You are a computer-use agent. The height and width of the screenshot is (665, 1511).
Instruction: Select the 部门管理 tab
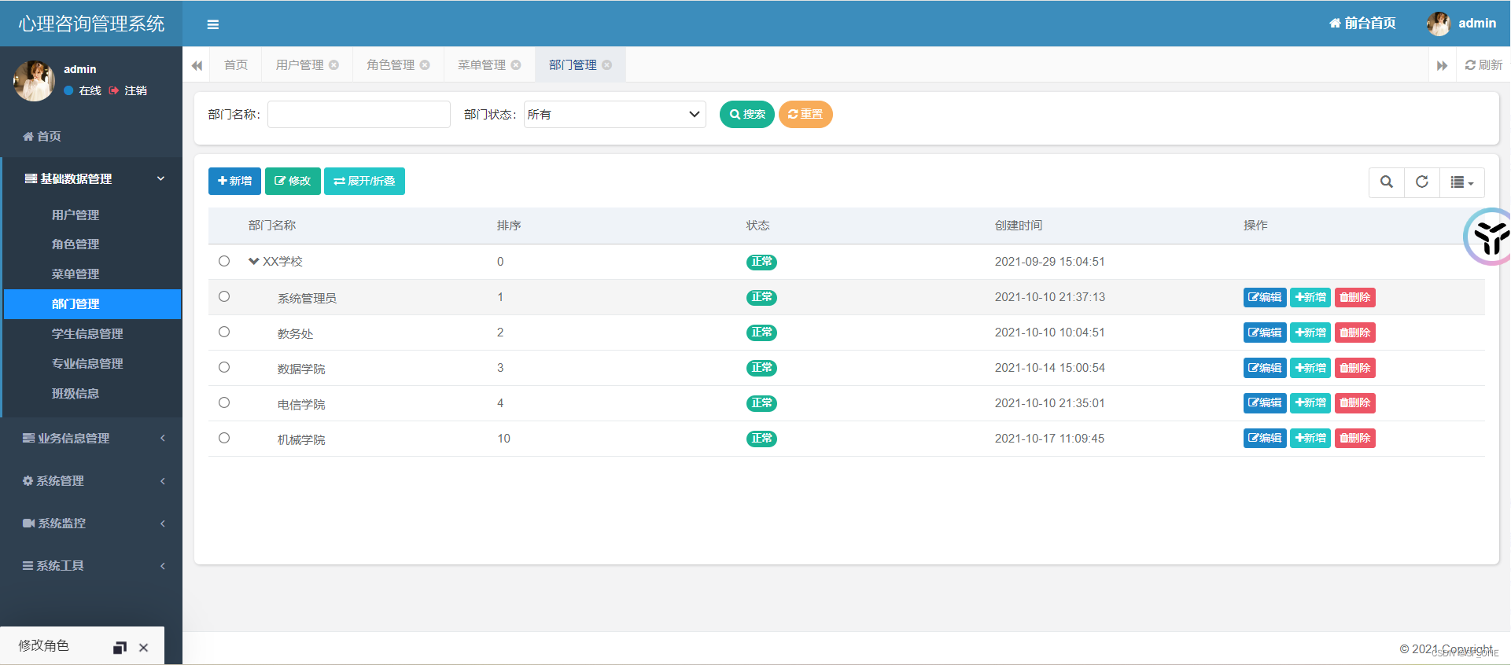[x=573, y=65]
